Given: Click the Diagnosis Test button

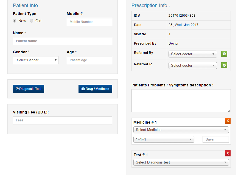Looking at the screenshot, I should (x=28, y=89).
